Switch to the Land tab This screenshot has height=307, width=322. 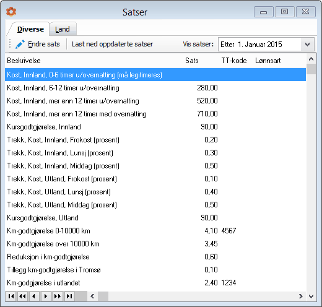[63, 29]
